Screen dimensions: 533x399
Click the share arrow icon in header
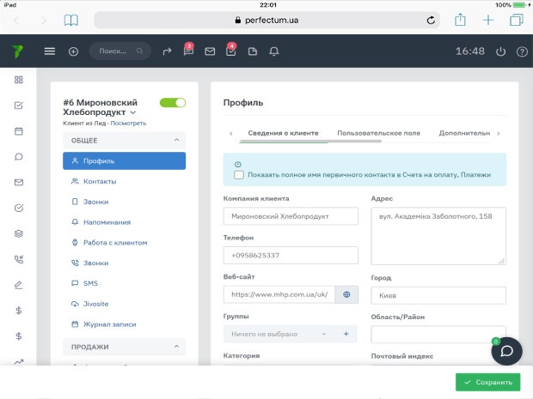(x=167, y=51)
